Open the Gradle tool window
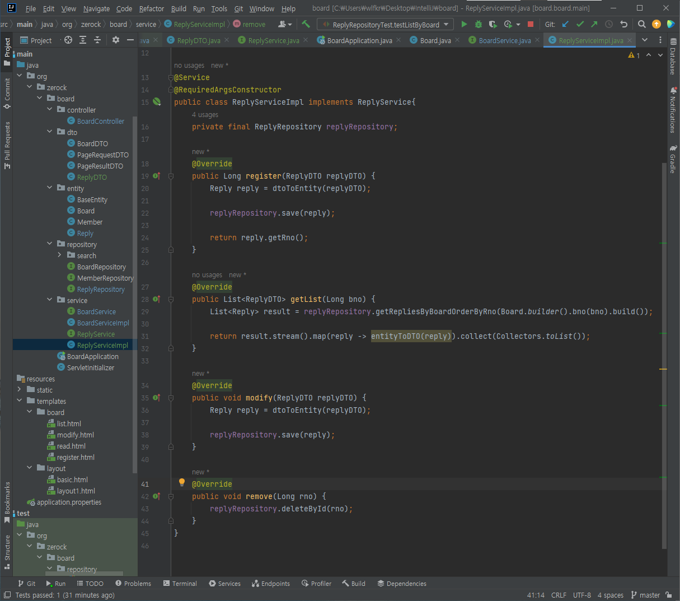 tap(673, 159)
